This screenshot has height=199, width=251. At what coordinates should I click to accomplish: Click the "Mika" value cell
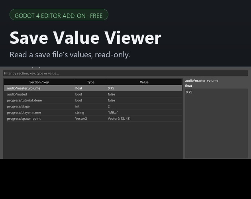pyautogui.click(x=113, y=113)
